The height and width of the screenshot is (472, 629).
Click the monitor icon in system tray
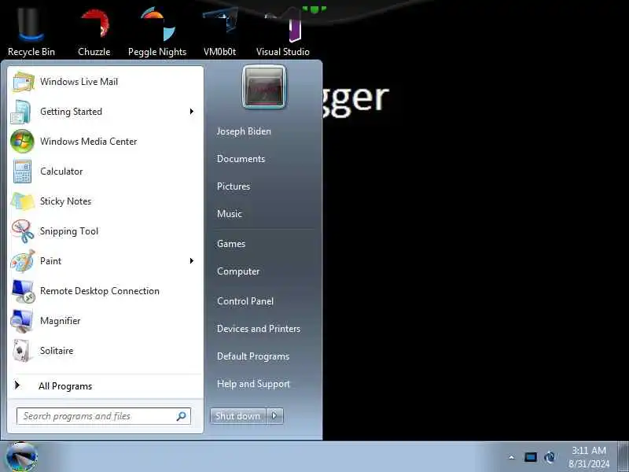point(530,457)
